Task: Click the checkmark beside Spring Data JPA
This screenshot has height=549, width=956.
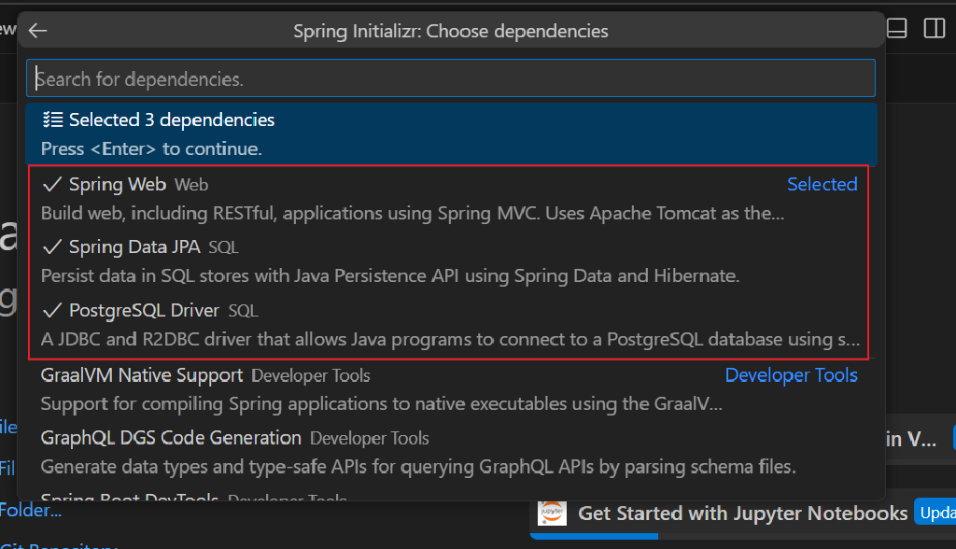Action: [x=51, y=245]
